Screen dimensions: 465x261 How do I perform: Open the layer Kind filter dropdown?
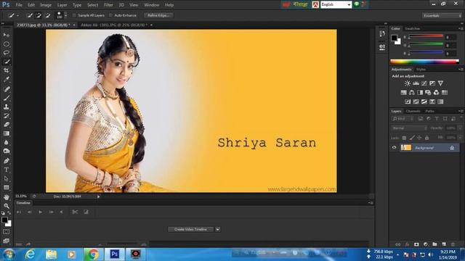(x=403, y=119)
